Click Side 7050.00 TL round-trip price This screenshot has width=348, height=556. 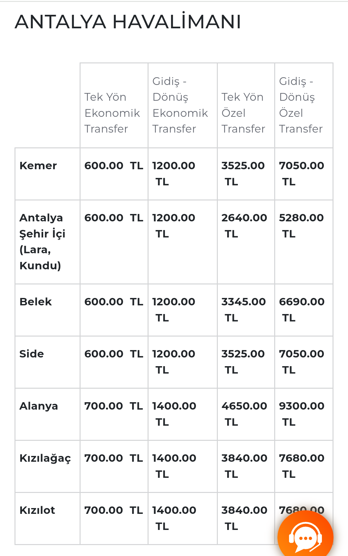pyautogui.click(x=302, y=362)
